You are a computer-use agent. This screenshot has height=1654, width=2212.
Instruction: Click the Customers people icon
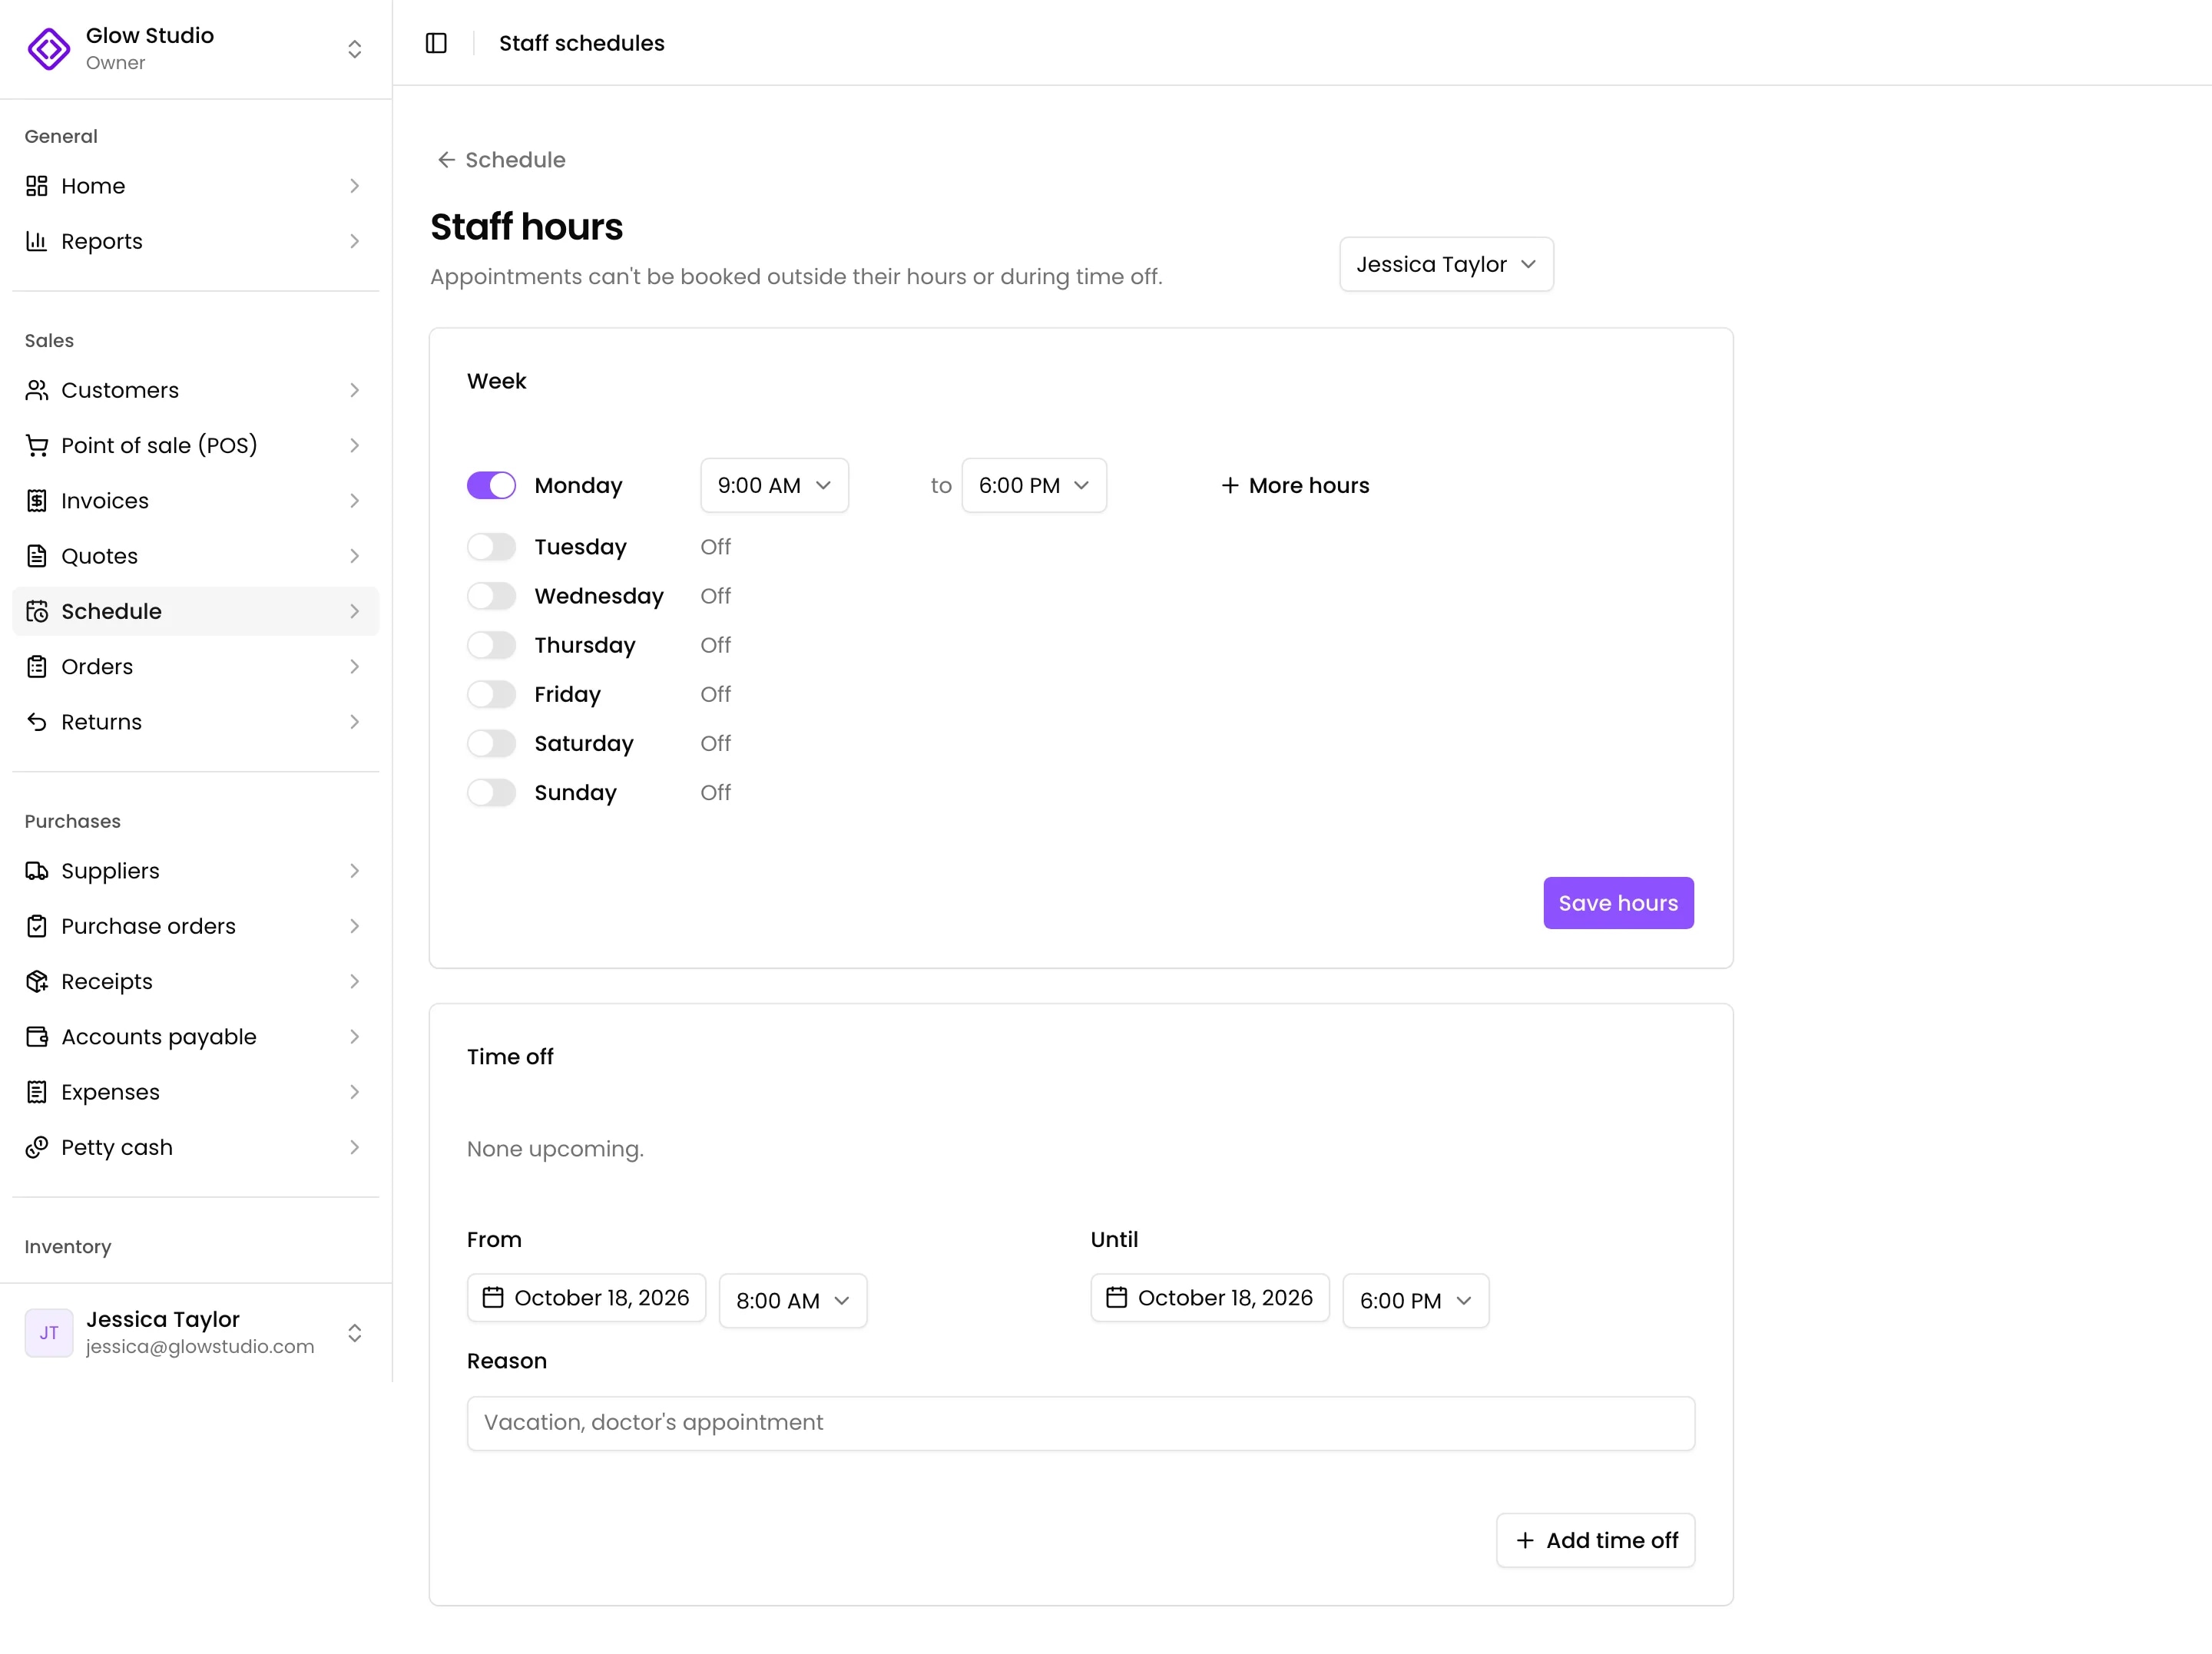pyautogui.click(x=37, y=390)
